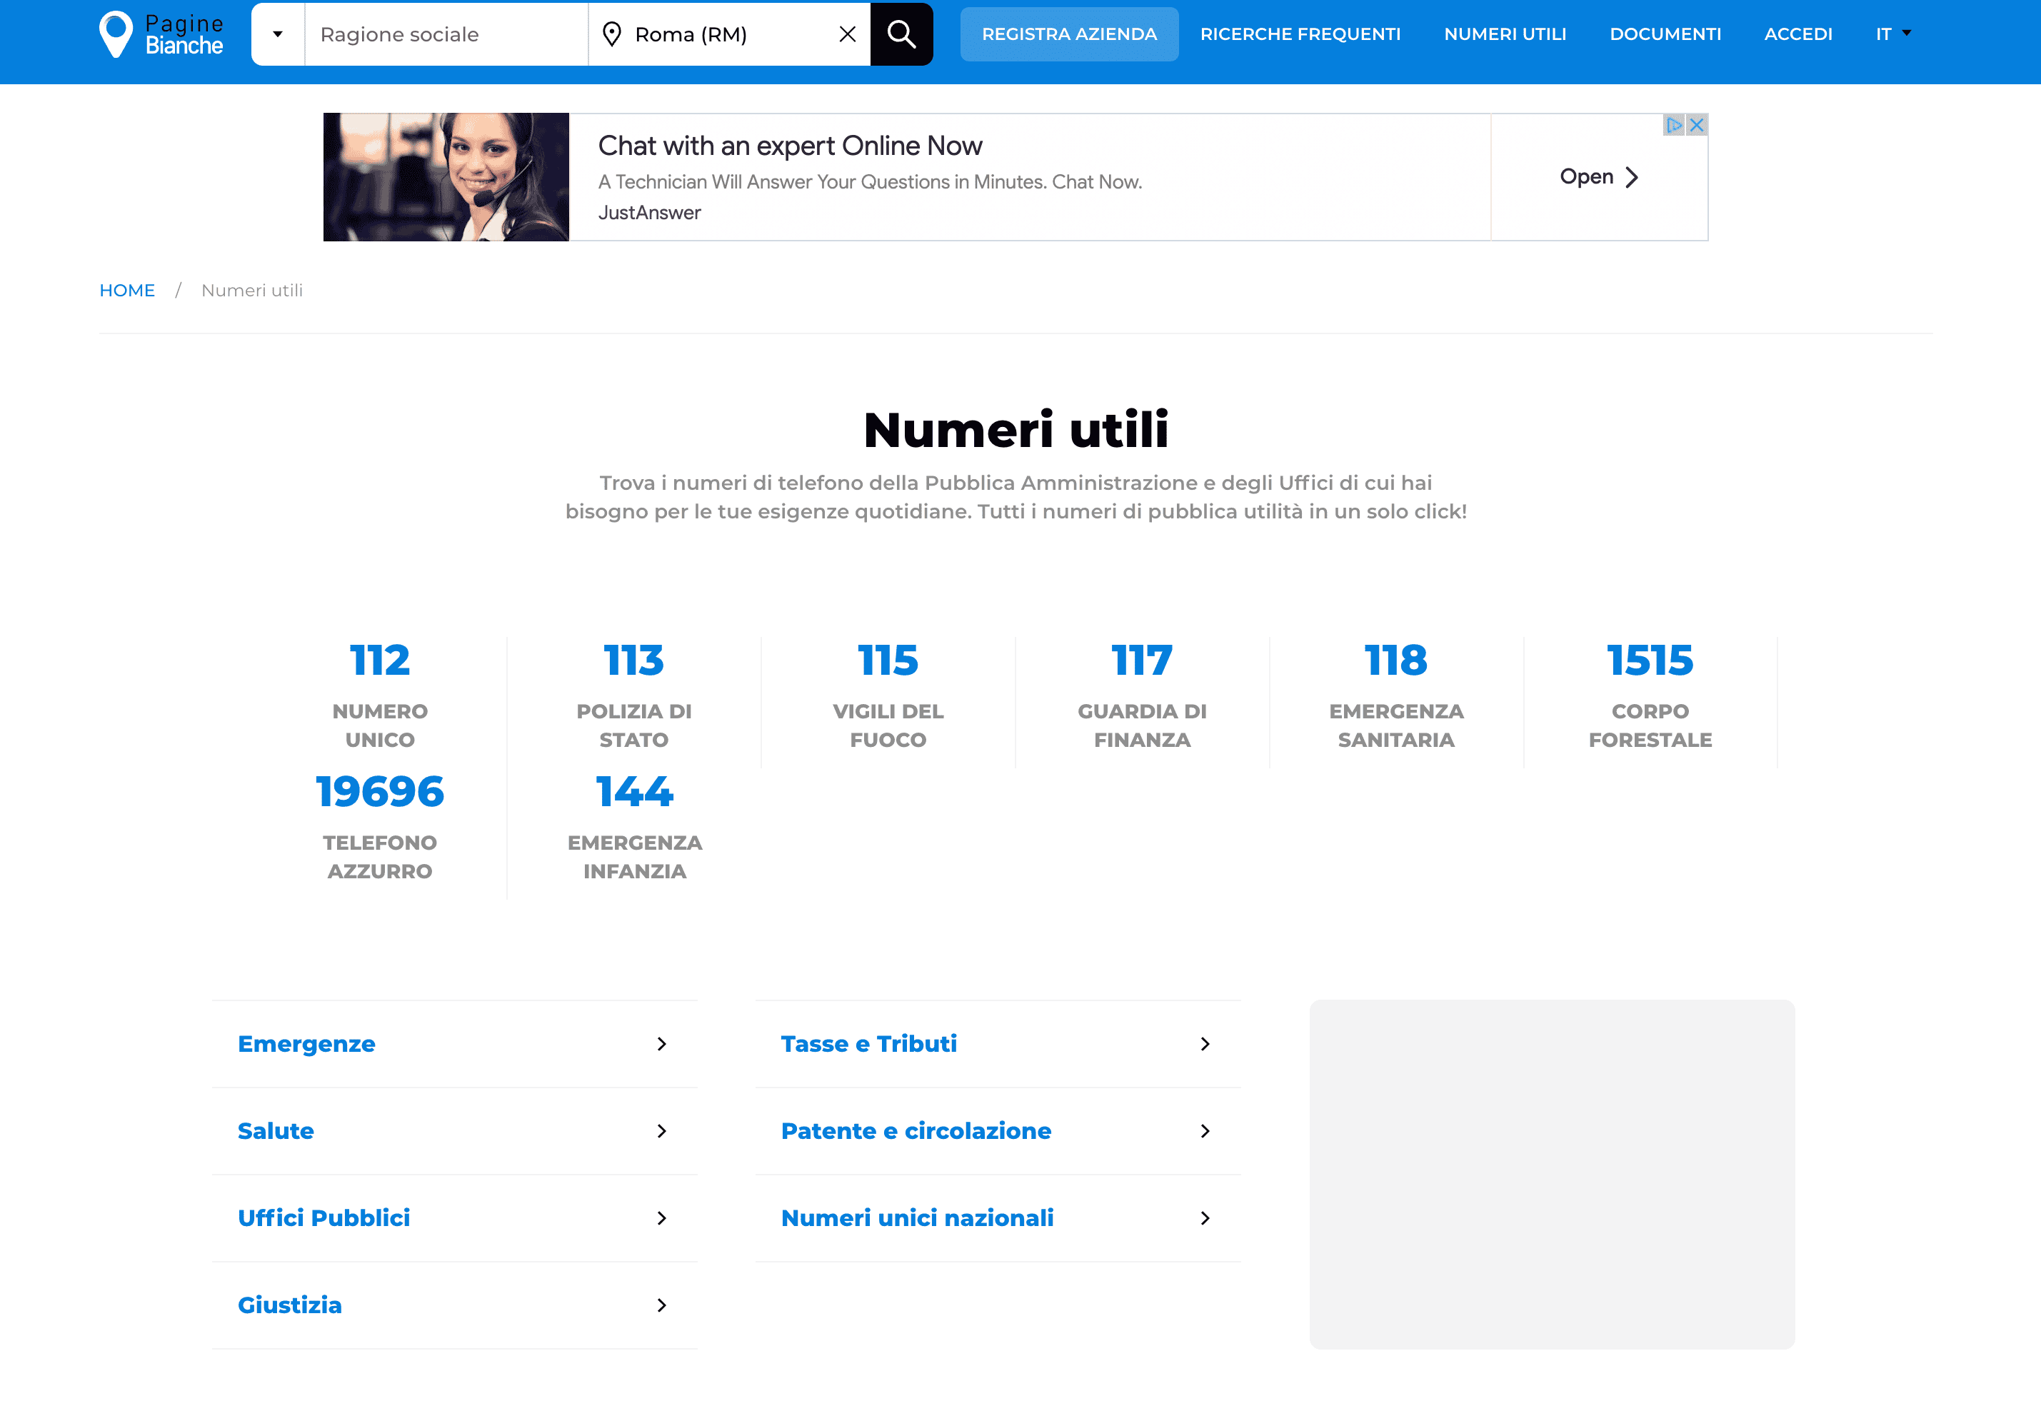
Task: Close the ad with X icon
Action: tap(1697, 125)
